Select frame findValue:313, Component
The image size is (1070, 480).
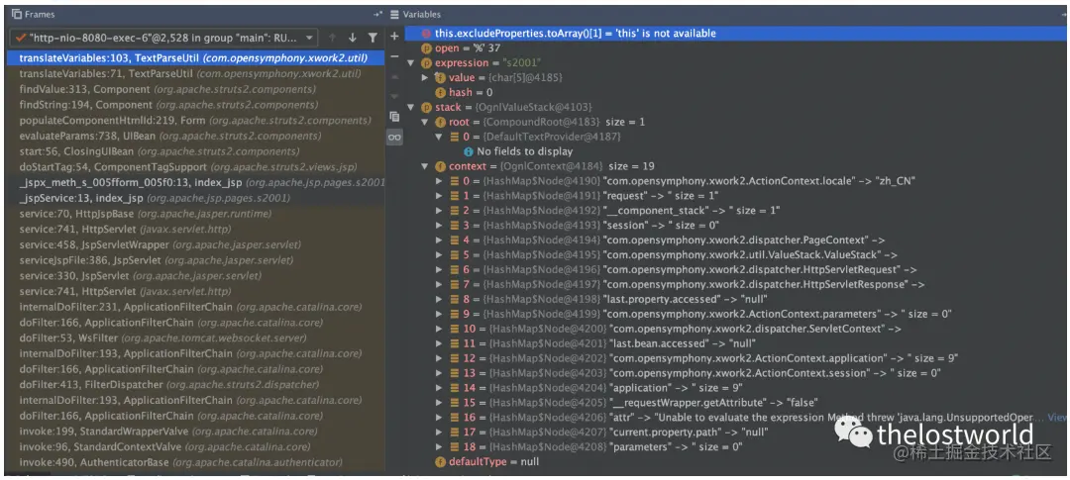(x=196, y=89)
